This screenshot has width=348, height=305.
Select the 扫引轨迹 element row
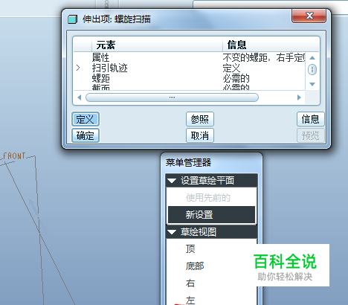(190, 68)
